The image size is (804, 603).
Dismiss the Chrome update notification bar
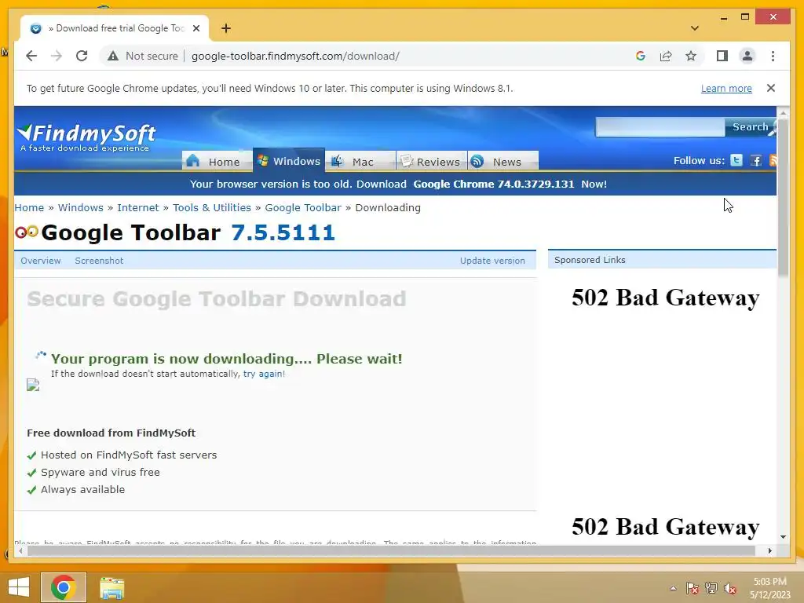pos(771,88)
